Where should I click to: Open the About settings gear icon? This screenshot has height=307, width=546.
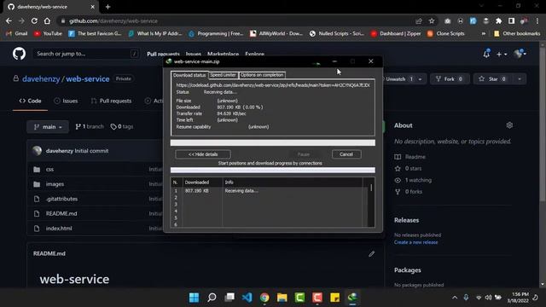pos(509,125)
